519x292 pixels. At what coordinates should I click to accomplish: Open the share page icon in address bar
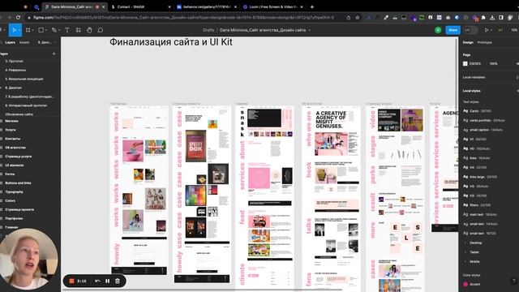[x=349, y=17]
